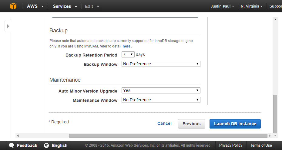The image size is (282, 150).
Task: Open the AWS dropdown menu
Action: [x=35, y=6]
